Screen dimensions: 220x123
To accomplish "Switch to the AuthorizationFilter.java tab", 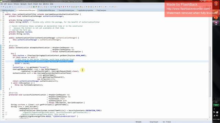I will point(47,10).
